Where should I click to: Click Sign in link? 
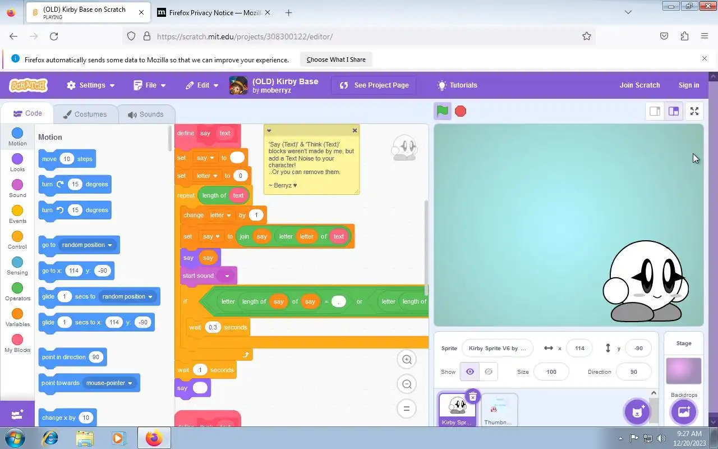[x=689, y=85]
